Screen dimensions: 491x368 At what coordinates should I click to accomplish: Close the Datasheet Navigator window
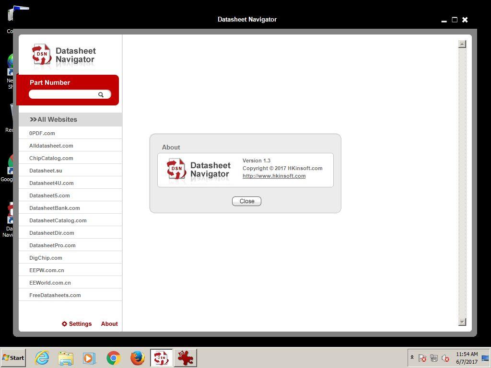tap(465, 20)
